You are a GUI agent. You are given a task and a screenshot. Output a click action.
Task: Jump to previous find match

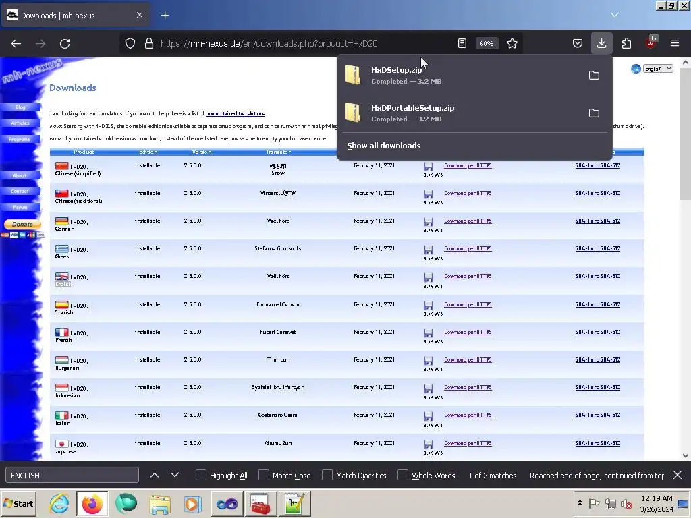pos(155,475)
